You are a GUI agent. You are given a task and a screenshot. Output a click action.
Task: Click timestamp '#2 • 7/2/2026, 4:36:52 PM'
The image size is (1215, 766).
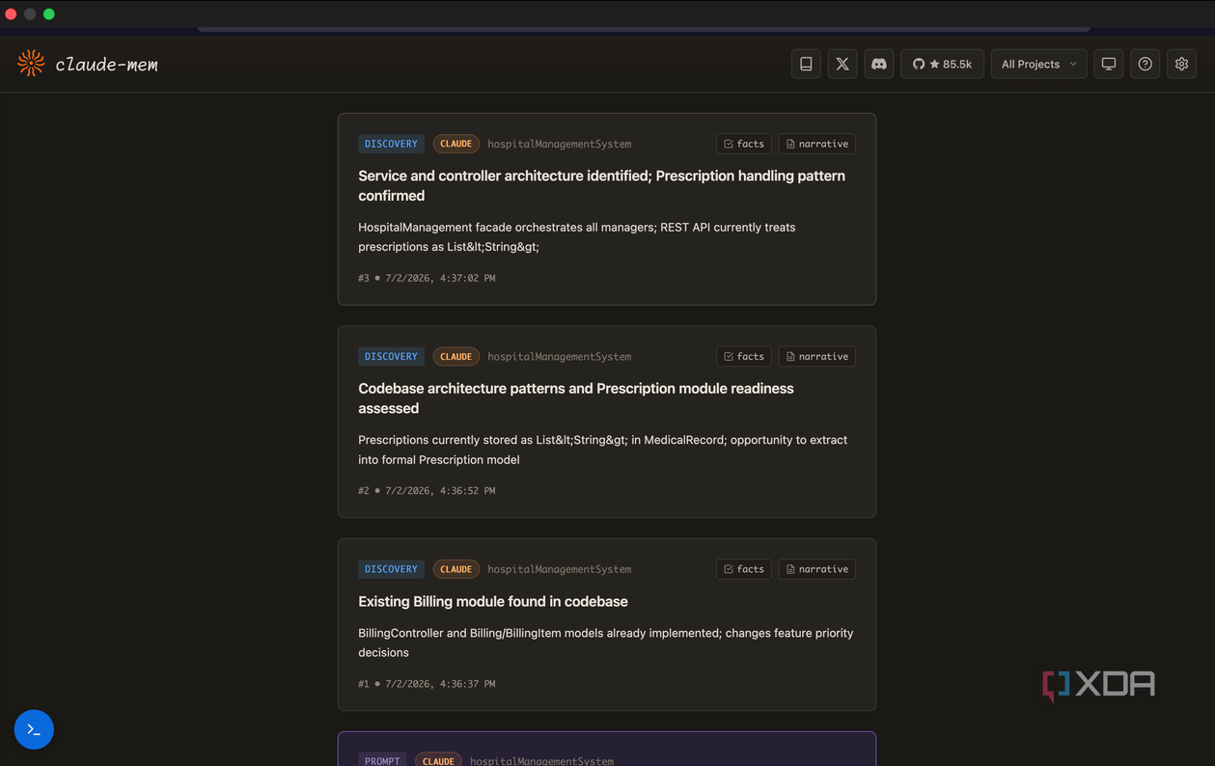pos(427,490)
